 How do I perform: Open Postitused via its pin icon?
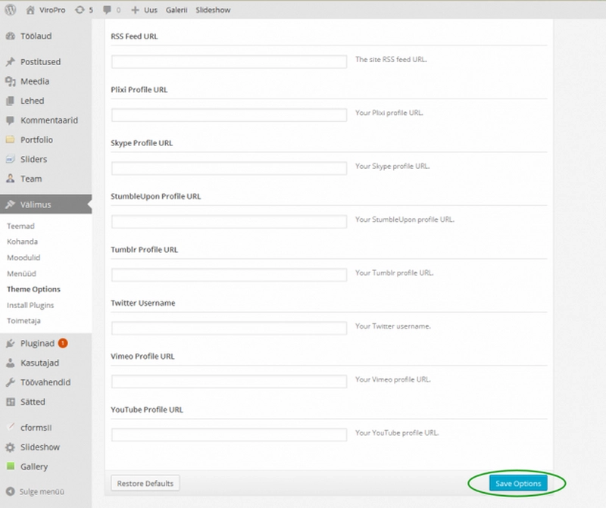[10, 62]
